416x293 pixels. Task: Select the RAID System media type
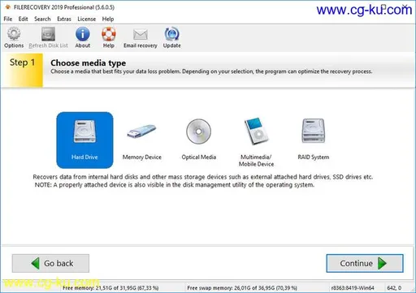[314, 140]
